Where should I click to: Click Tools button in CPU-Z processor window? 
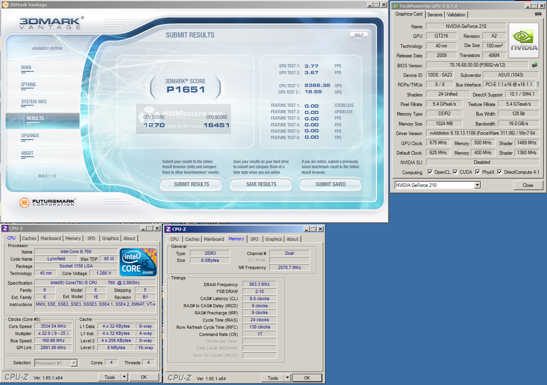coord(110,377)
